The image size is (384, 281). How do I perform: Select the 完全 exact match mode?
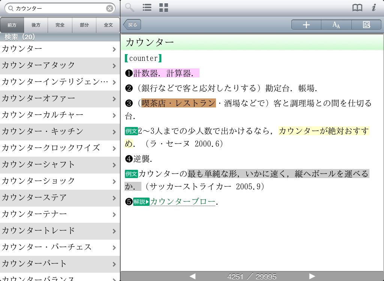point(60,25)
